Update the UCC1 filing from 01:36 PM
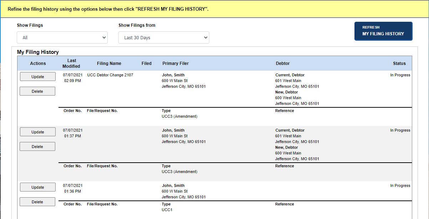Viewport: 429px width, 219px height. tap(37, 187)
